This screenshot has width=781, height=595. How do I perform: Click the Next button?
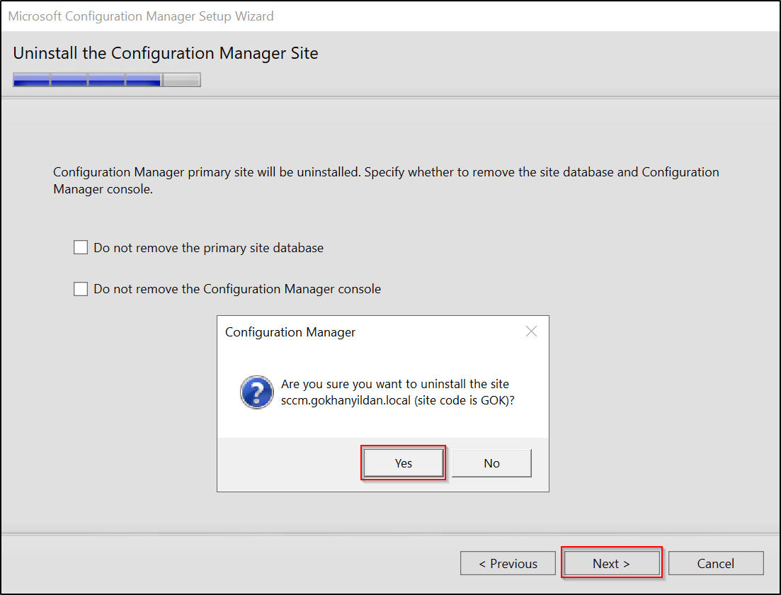point(611,563)
